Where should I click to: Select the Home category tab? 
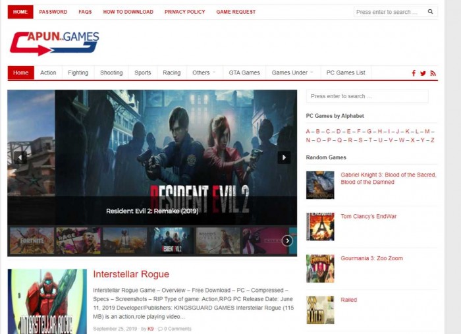(x=20, y=72)
